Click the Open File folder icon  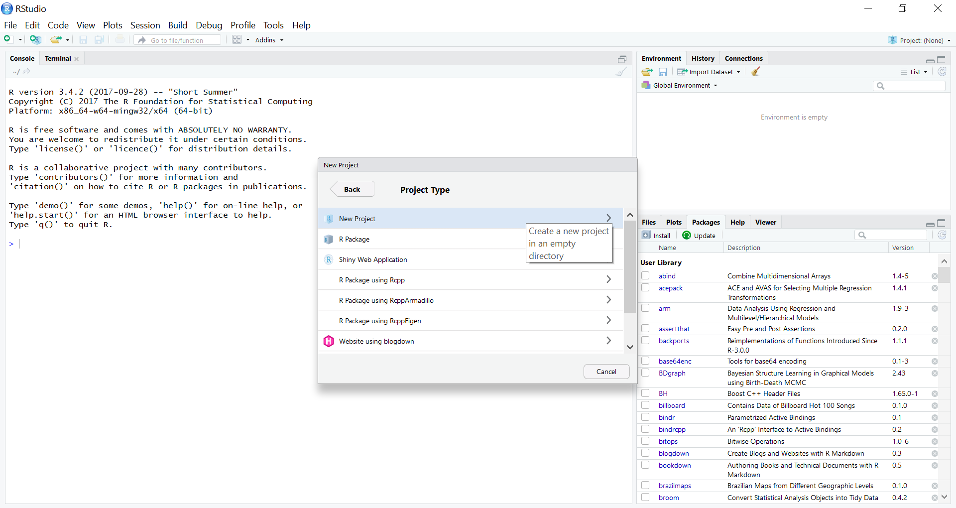pyautogui.click(x=56, y=40)
